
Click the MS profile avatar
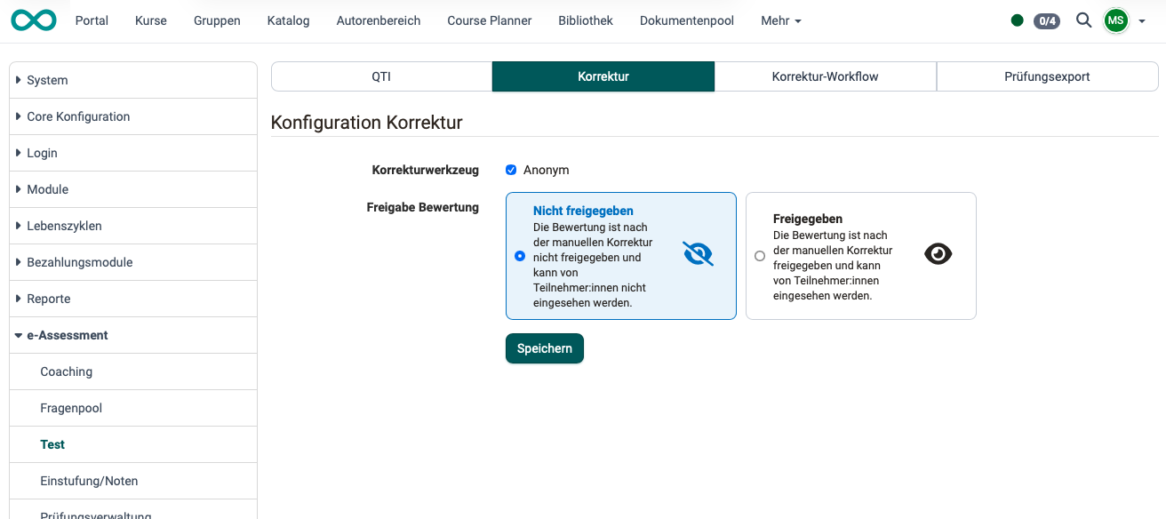tap(1115, 20)
